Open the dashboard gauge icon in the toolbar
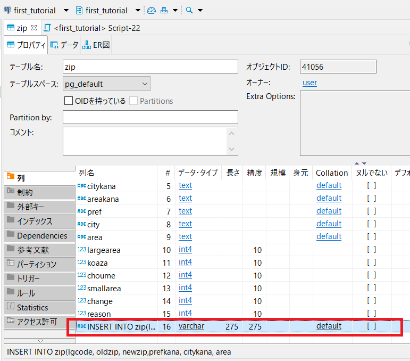This screenshot has height=361, width=410. coord(152,11)
